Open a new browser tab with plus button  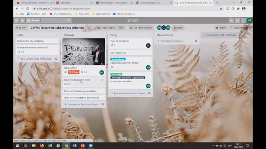(217, 3)
